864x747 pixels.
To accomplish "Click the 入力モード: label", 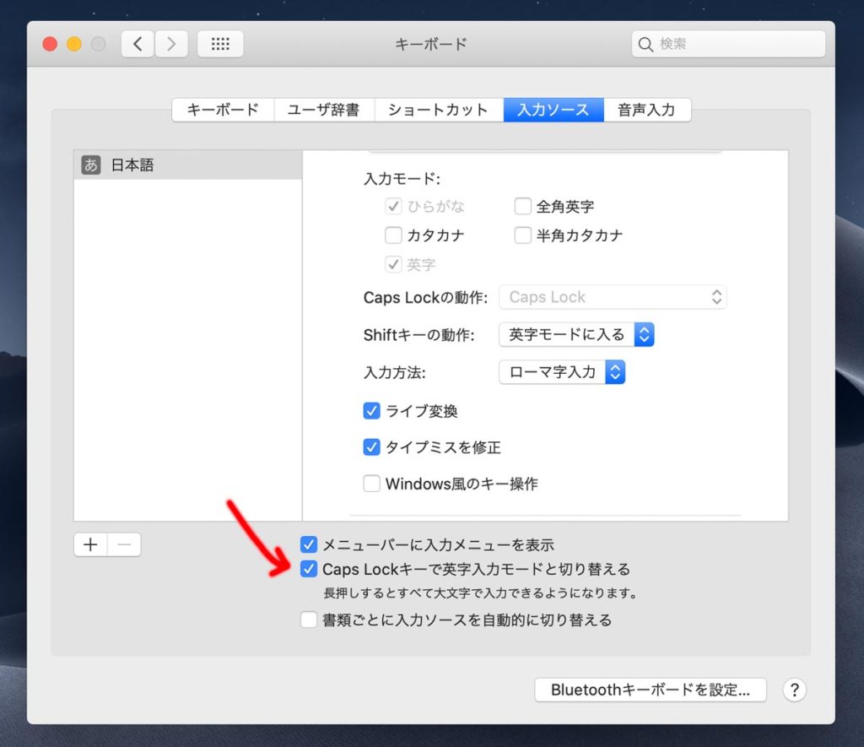I will pos(402,179).
